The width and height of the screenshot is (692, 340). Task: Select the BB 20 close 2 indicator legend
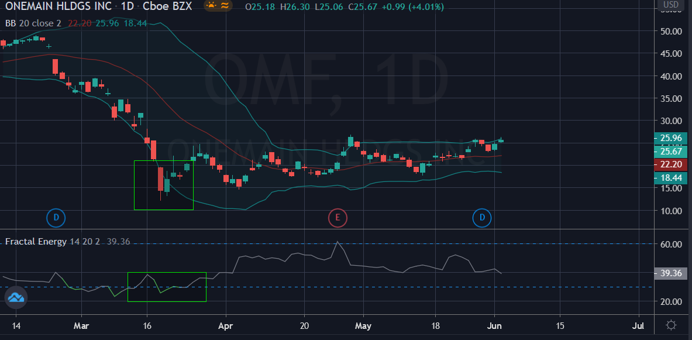point(33,23)
